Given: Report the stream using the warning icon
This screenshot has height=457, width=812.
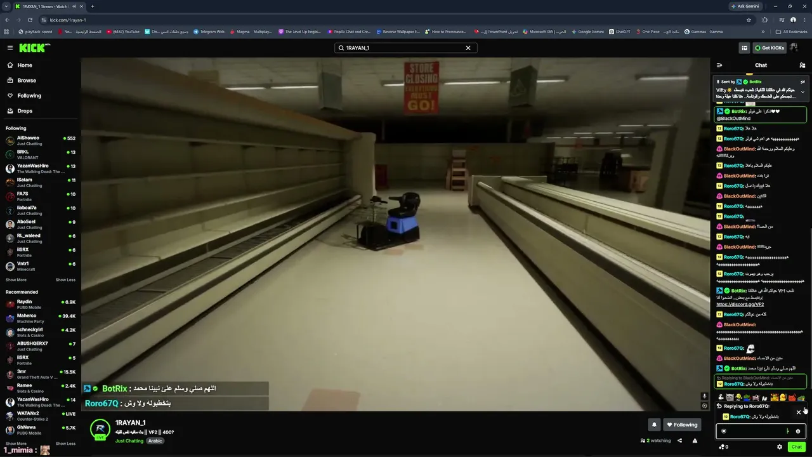Looking at the screenshot, I should click(695, 440).
